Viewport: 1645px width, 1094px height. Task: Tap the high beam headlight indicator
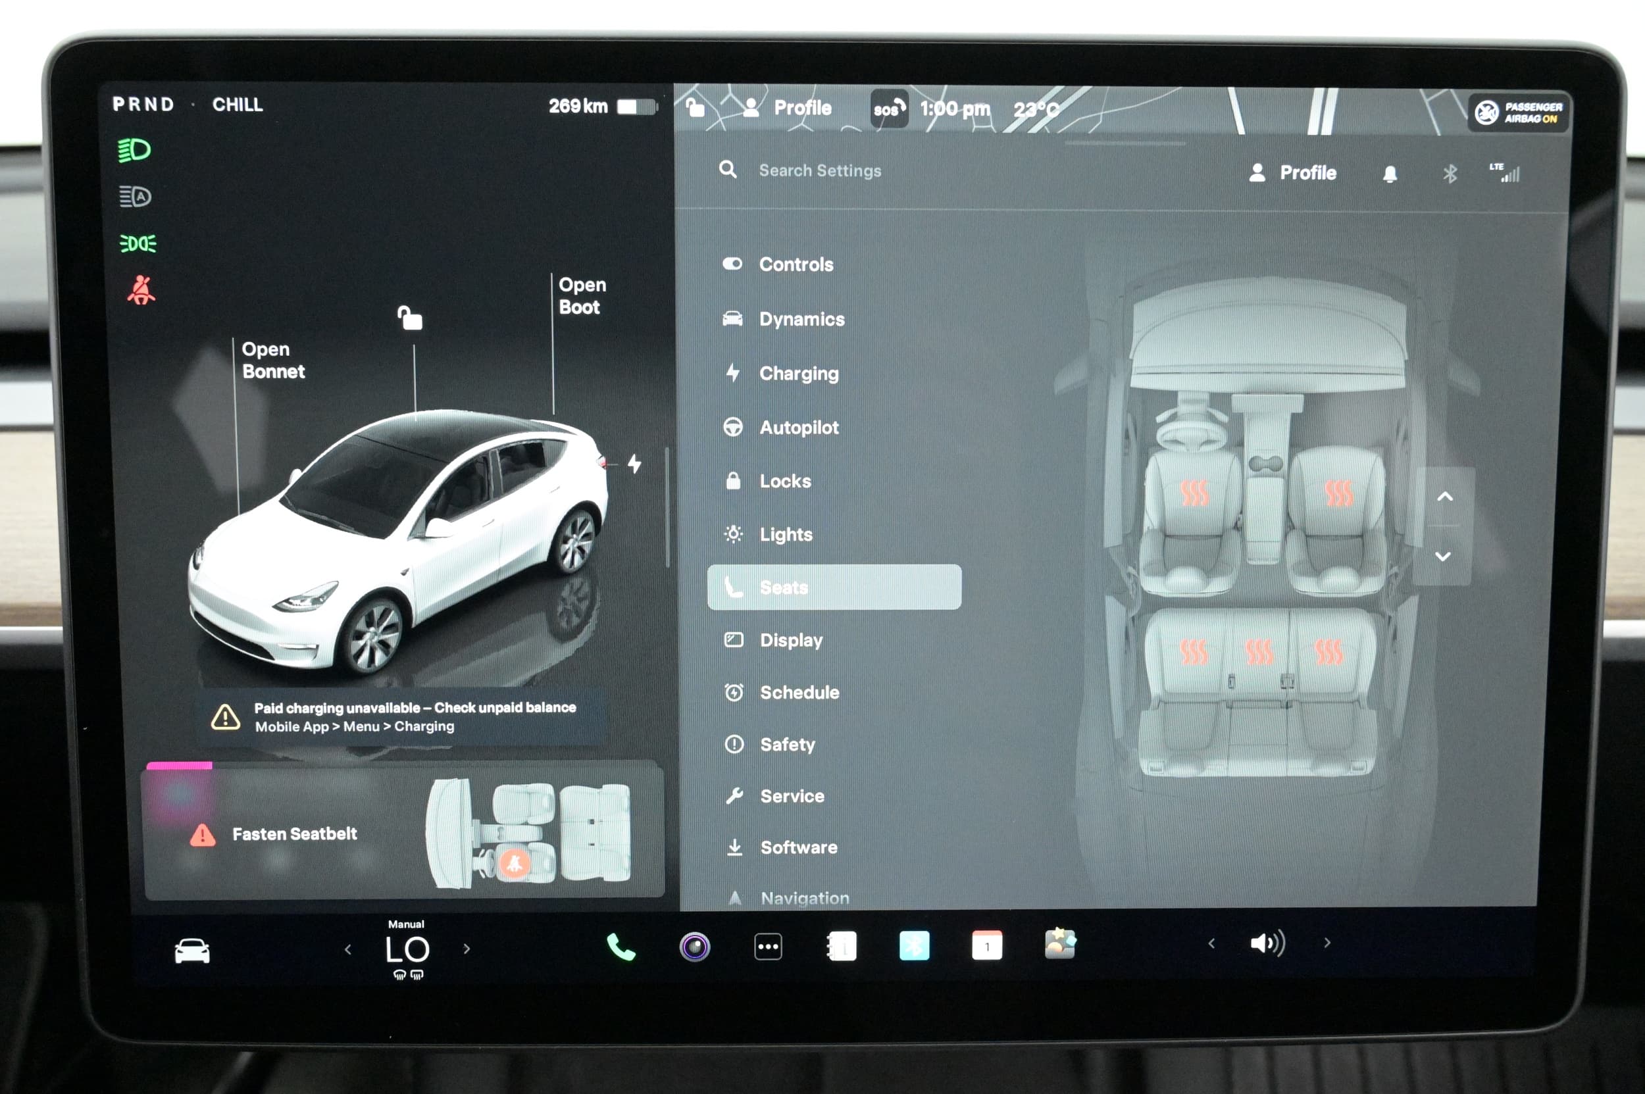click(134, 150)
